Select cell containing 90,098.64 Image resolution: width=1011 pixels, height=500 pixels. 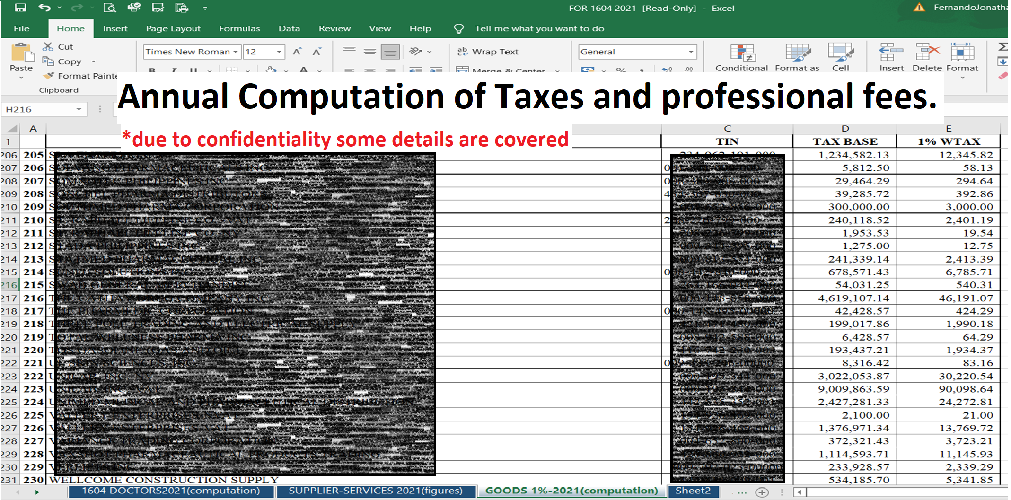949,389
